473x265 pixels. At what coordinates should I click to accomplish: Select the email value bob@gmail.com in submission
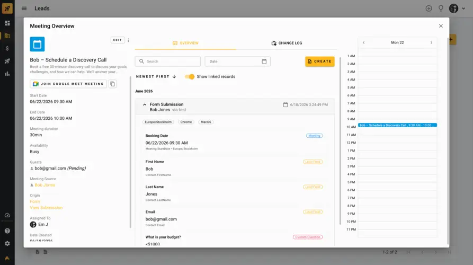pyautogui.click(x=161, y=219)
